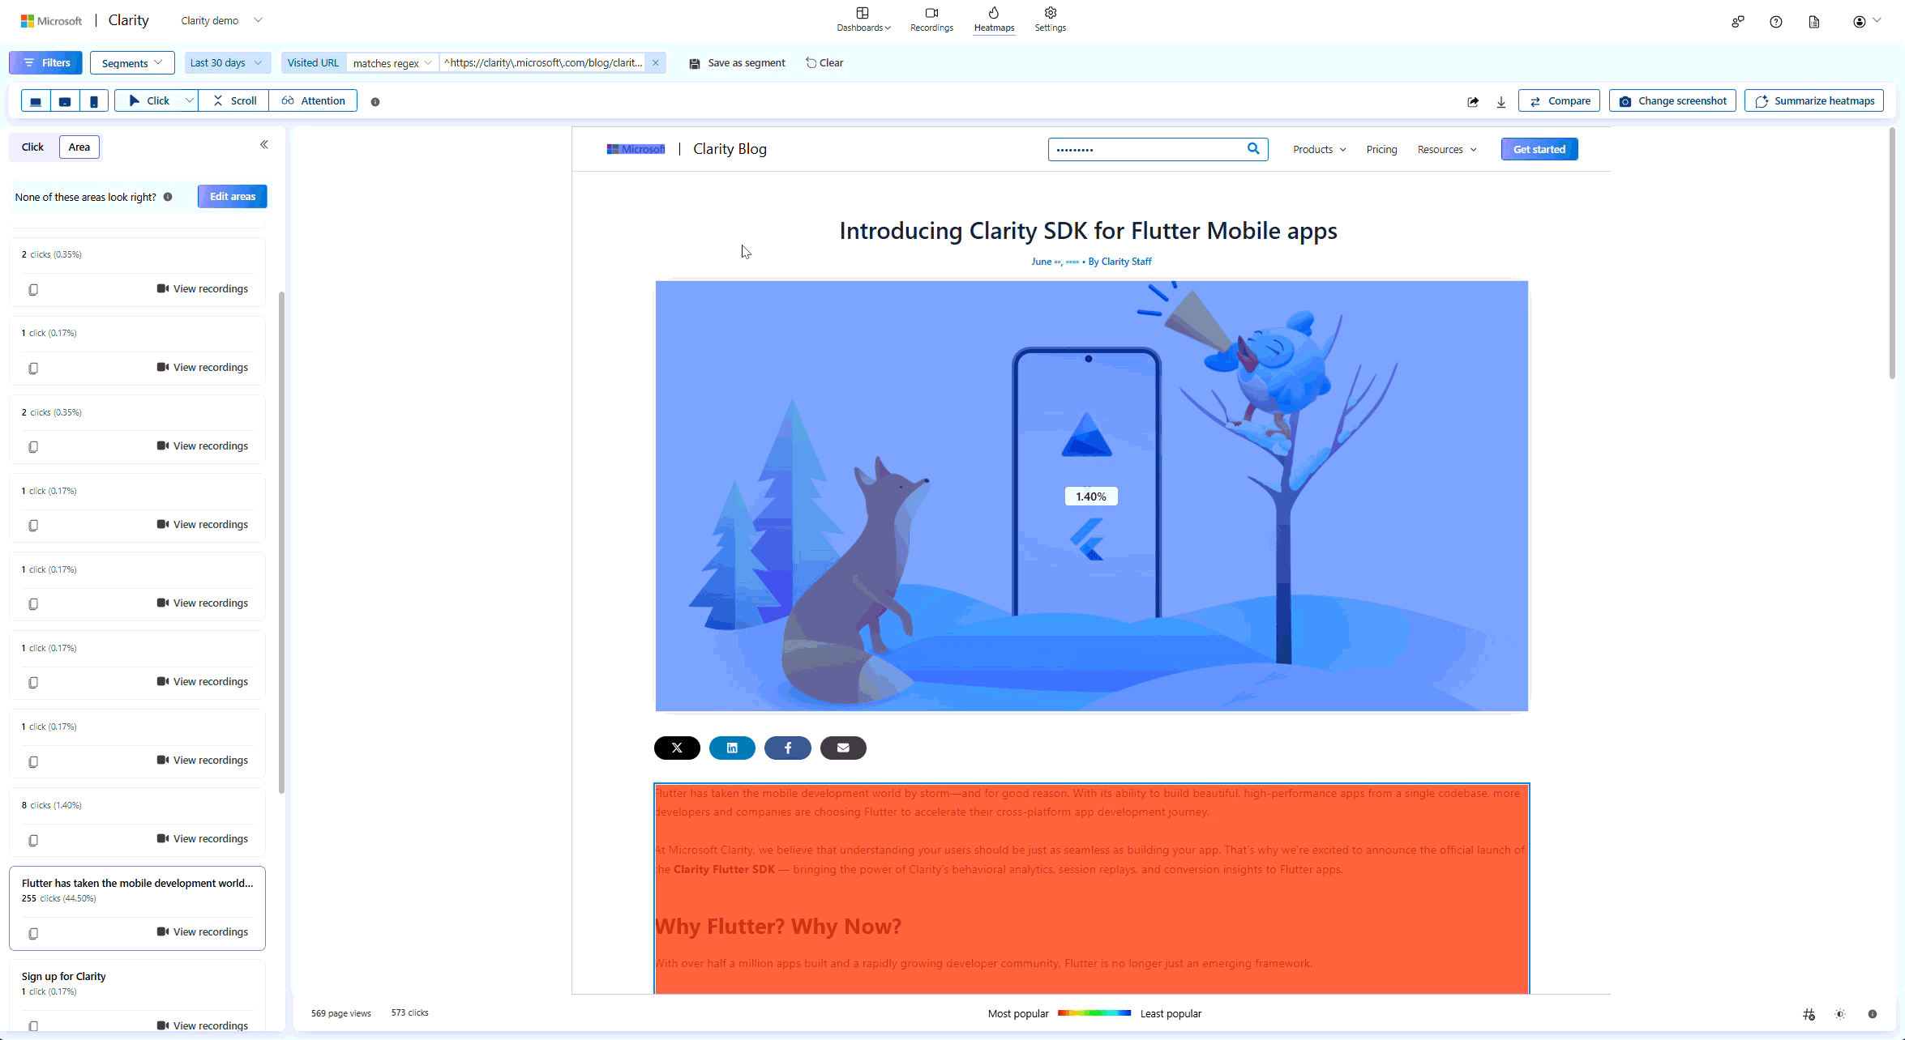Screen dimensions: 1905x1040
Task: Select the PC desktop device view
Action: [36, 101]
